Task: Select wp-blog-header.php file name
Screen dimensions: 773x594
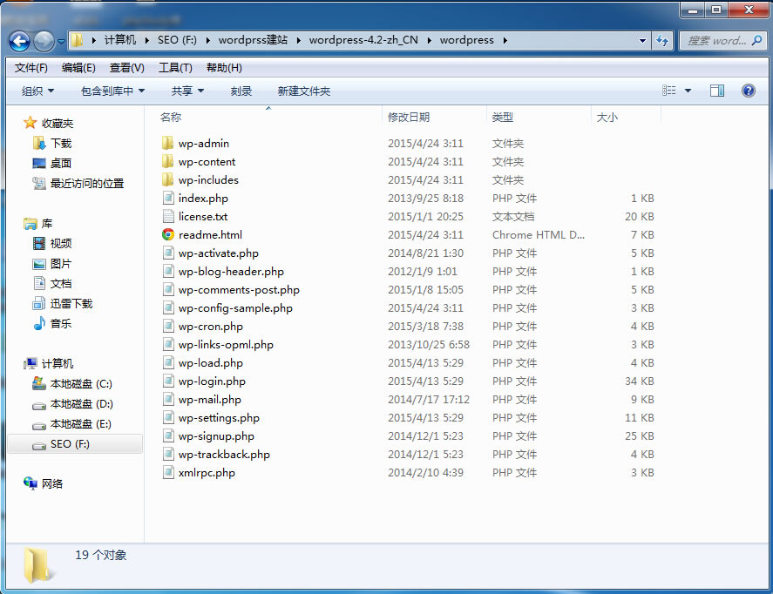Action: [x=231, y=272]
